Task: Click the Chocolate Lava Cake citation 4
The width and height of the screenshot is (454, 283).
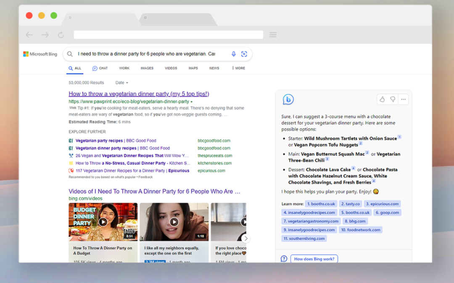Action: (x=353, y=168)
